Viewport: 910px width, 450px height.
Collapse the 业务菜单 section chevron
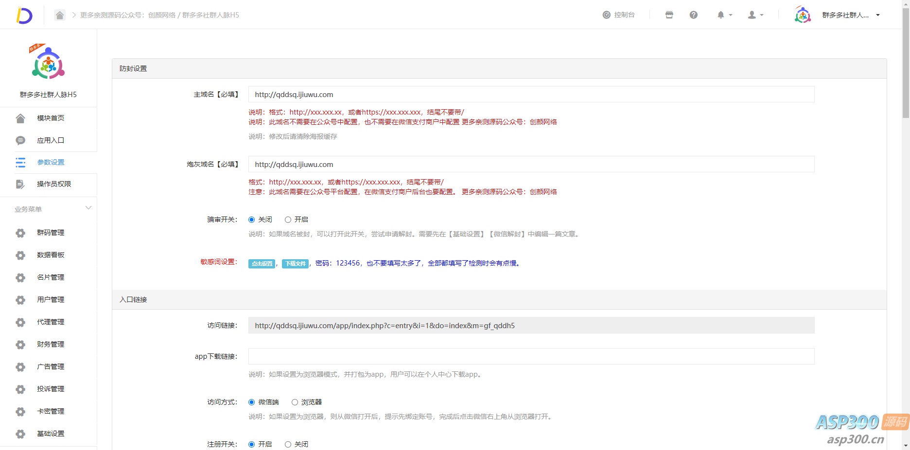pyautogui.click(x=88, y=208)
